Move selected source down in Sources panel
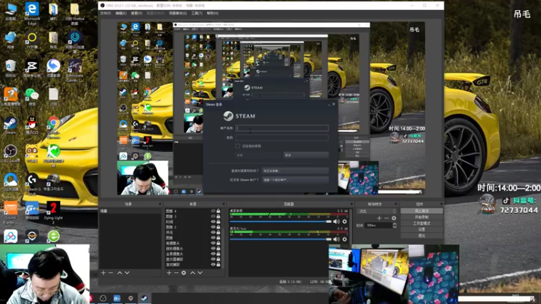 click(x=200, y=273)
